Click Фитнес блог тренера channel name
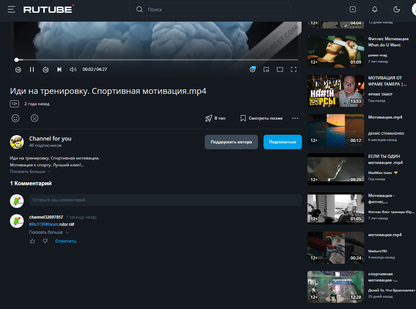416x309 pixels. click(391, 212)
